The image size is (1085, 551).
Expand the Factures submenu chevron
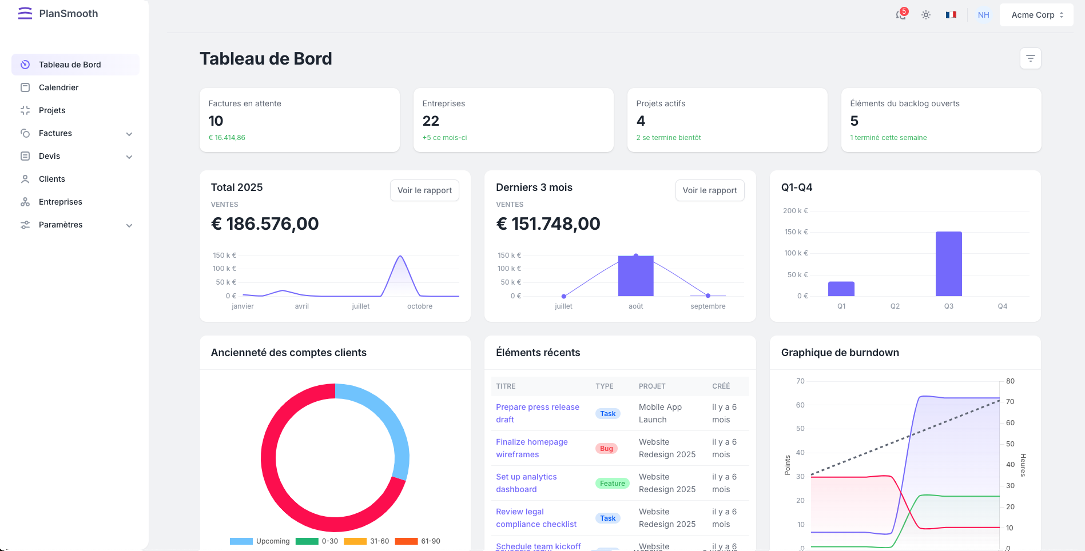[129, 134]
